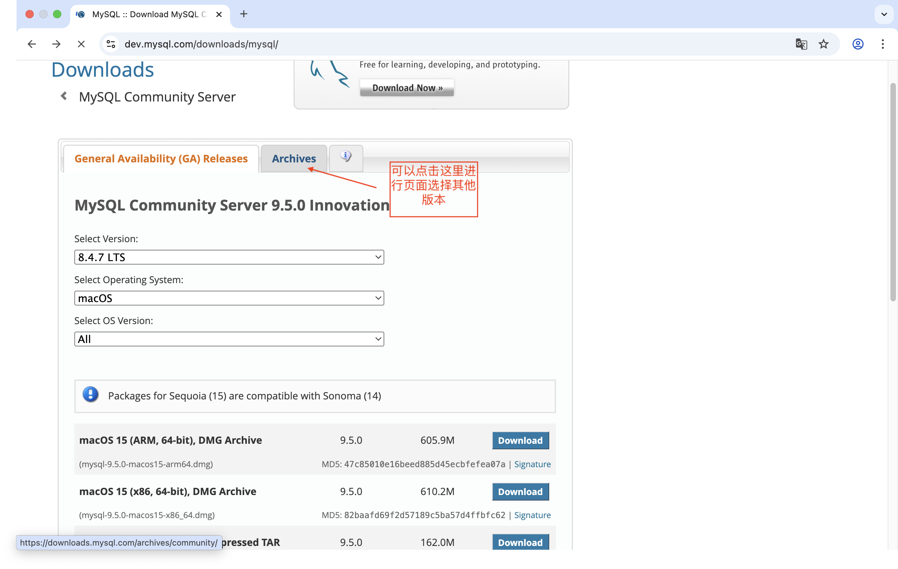Download macOS 15 ARM DMG Archive

pos(520,440)
